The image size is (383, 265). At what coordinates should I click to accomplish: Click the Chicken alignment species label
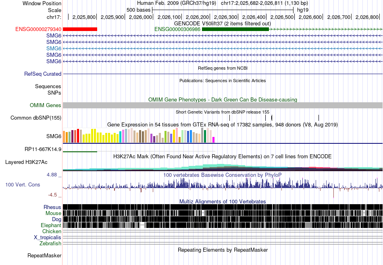pos(52,231)
